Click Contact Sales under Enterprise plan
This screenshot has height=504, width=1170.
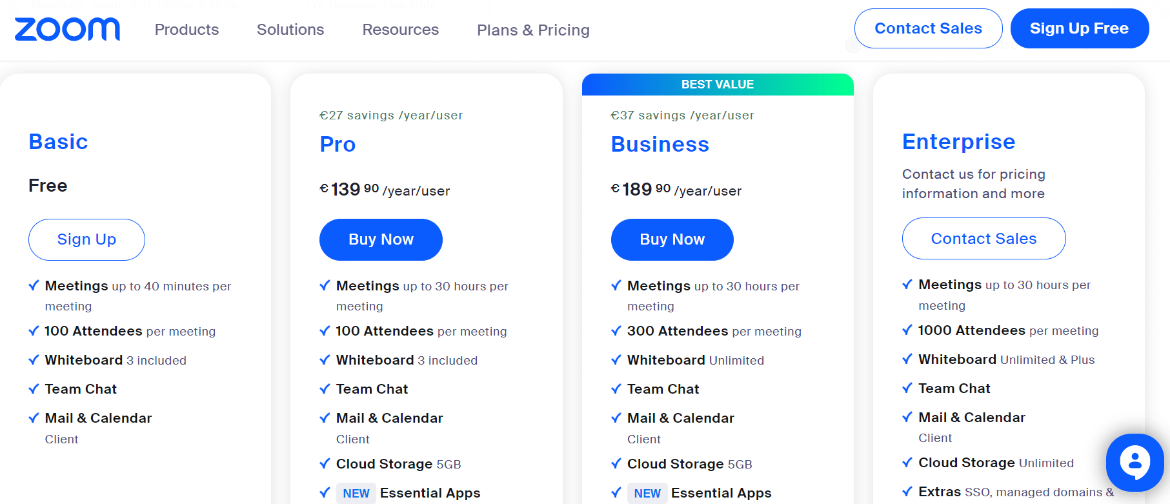(983, 238)
